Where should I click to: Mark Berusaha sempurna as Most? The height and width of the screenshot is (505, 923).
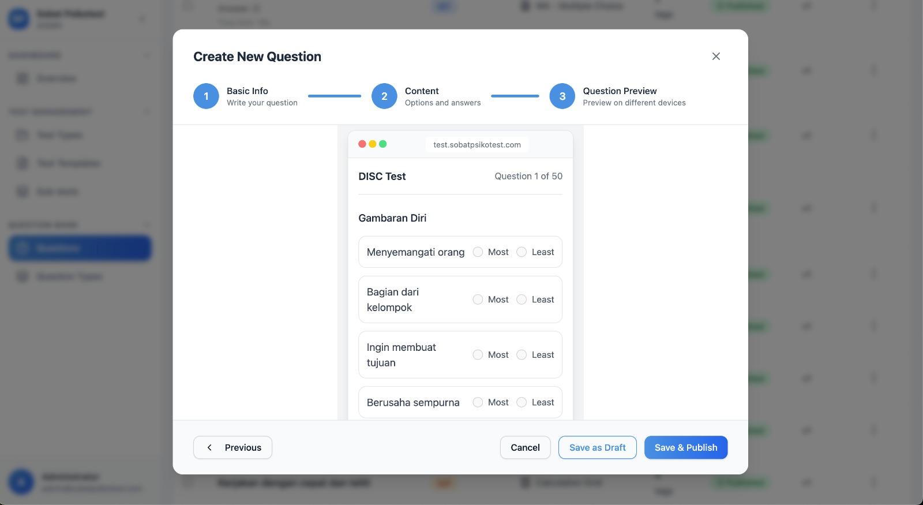coord(478,402)
